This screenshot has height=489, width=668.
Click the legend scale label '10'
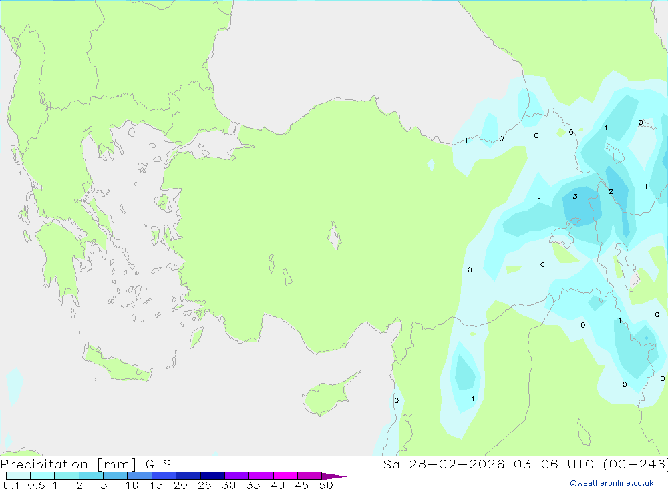(x=132, y=485)
